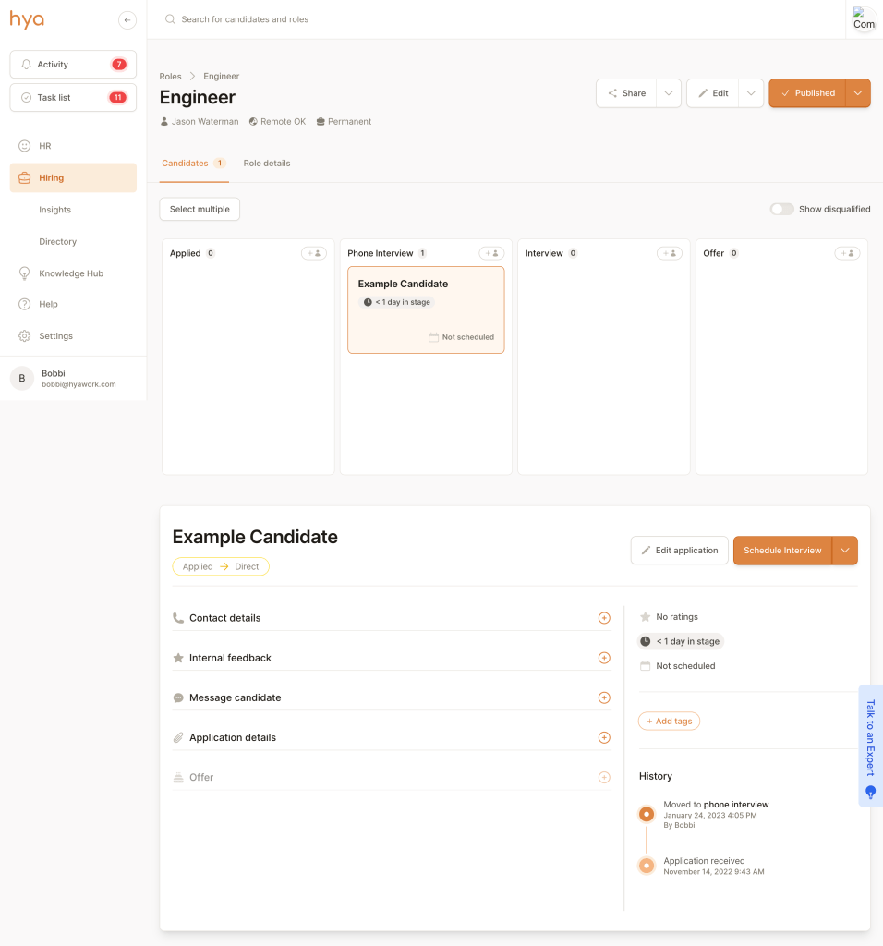The image size is (883, 946).
Task: Open Schedule Interview dropdown arrow
Action: (x=845, y=551)
